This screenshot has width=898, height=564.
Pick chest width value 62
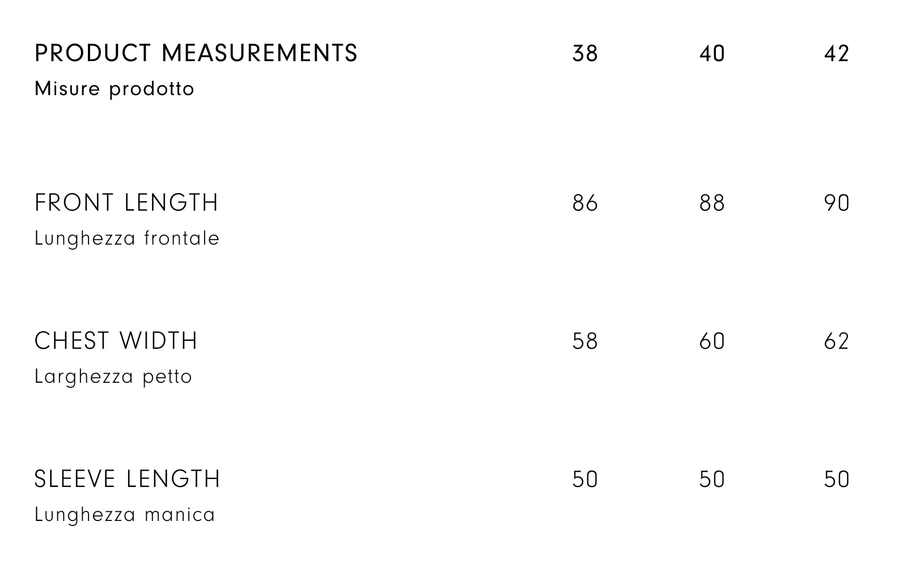(837, 341)
